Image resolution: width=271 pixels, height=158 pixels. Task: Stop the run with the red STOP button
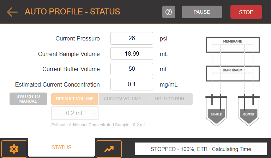[246, 12]
